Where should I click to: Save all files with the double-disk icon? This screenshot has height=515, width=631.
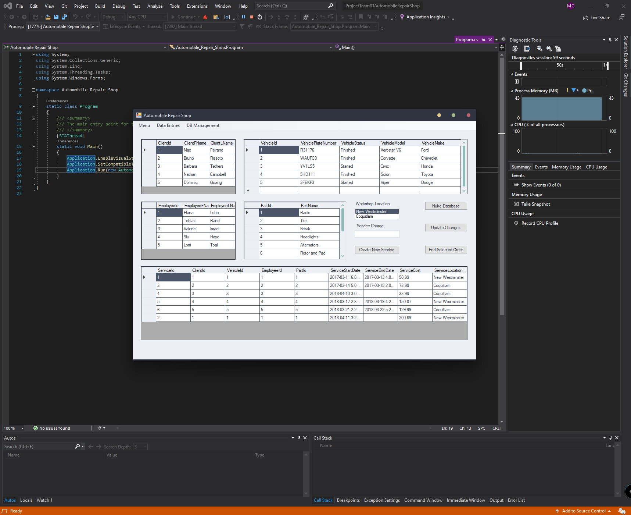tap(64, 17)
